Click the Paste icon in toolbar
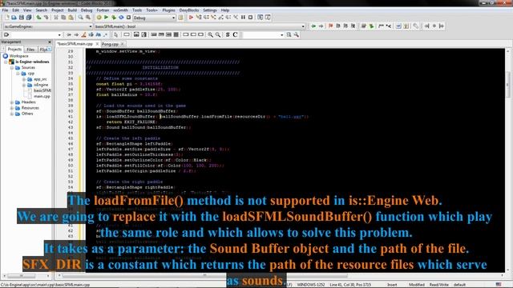 [x=71, y=18]
